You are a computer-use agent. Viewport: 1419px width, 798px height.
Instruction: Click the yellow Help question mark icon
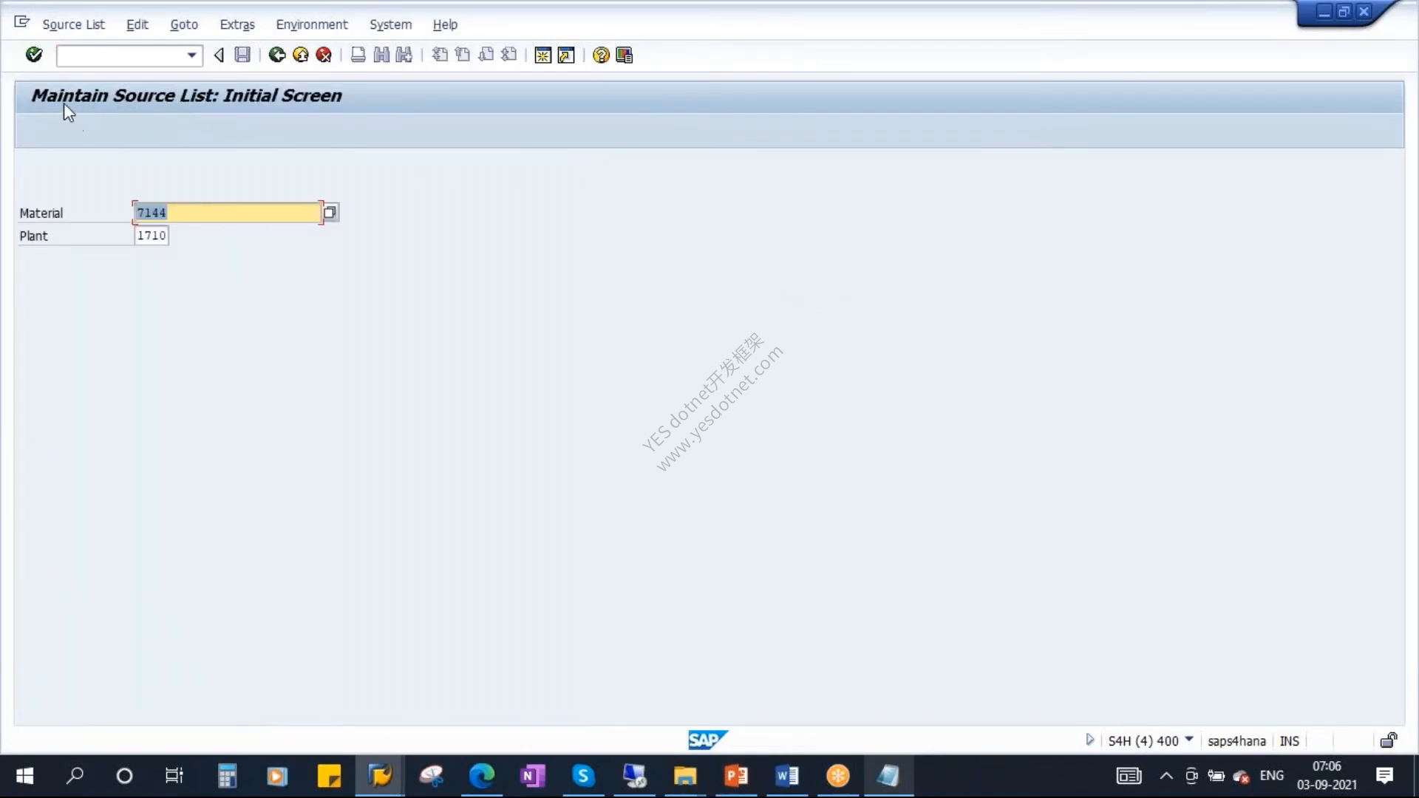[601, 55]
